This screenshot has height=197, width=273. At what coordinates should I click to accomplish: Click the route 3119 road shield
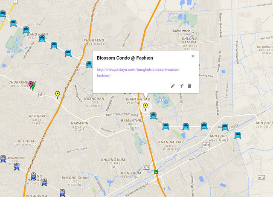(261, 177)
